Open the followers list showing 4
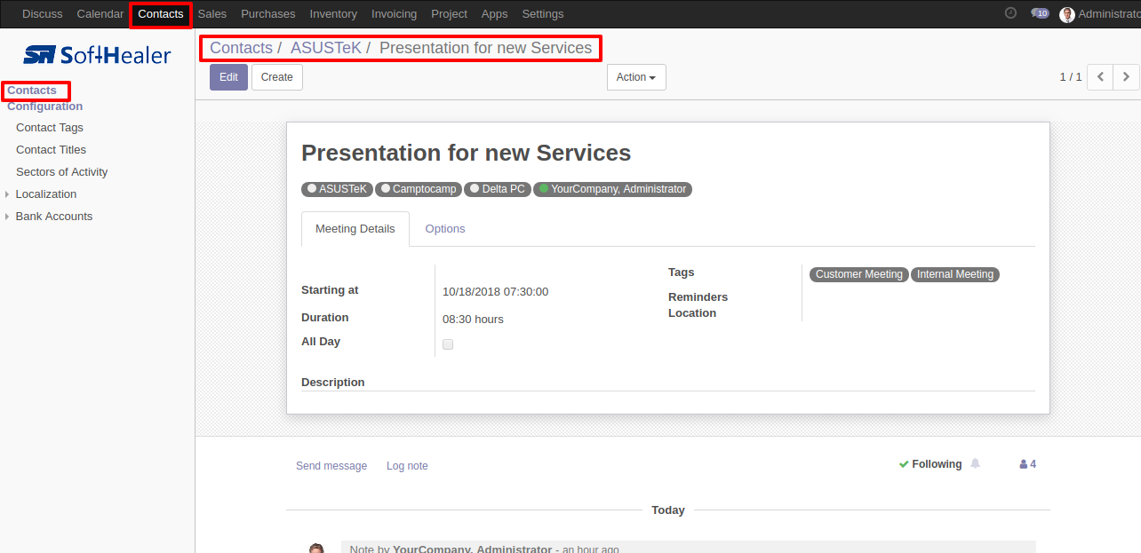Screen dimensions: 1141x553 point(1027,464)
